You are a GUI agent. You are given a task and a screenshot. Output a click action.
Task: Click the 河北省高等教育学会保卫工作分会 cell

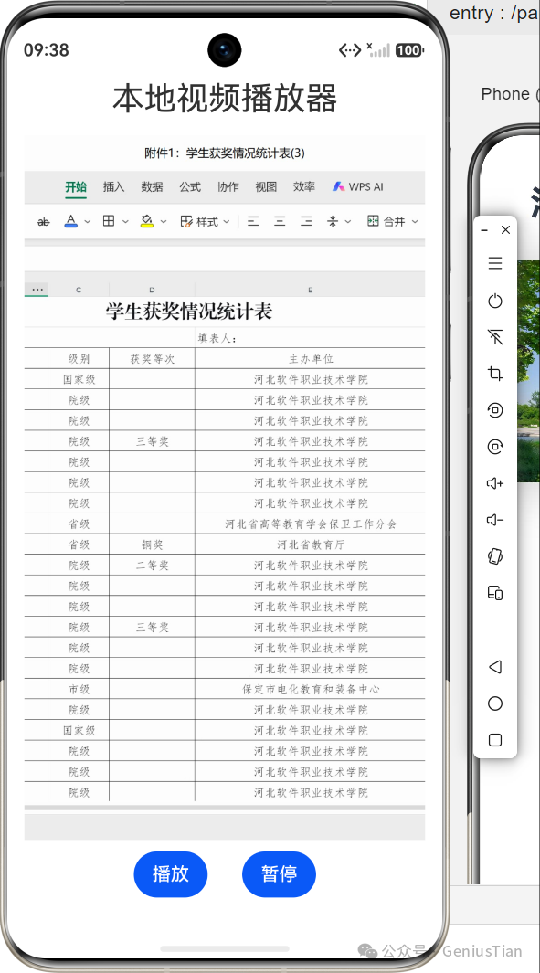[x=311, y=524]
